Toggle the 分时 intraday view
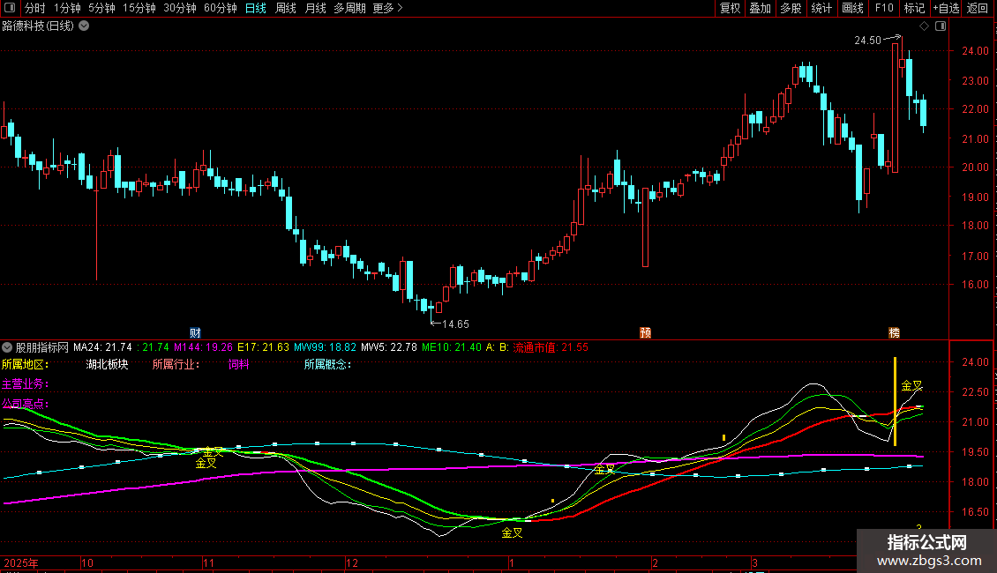The width and height of the screenshot is (997, 573). click(34, 9)
